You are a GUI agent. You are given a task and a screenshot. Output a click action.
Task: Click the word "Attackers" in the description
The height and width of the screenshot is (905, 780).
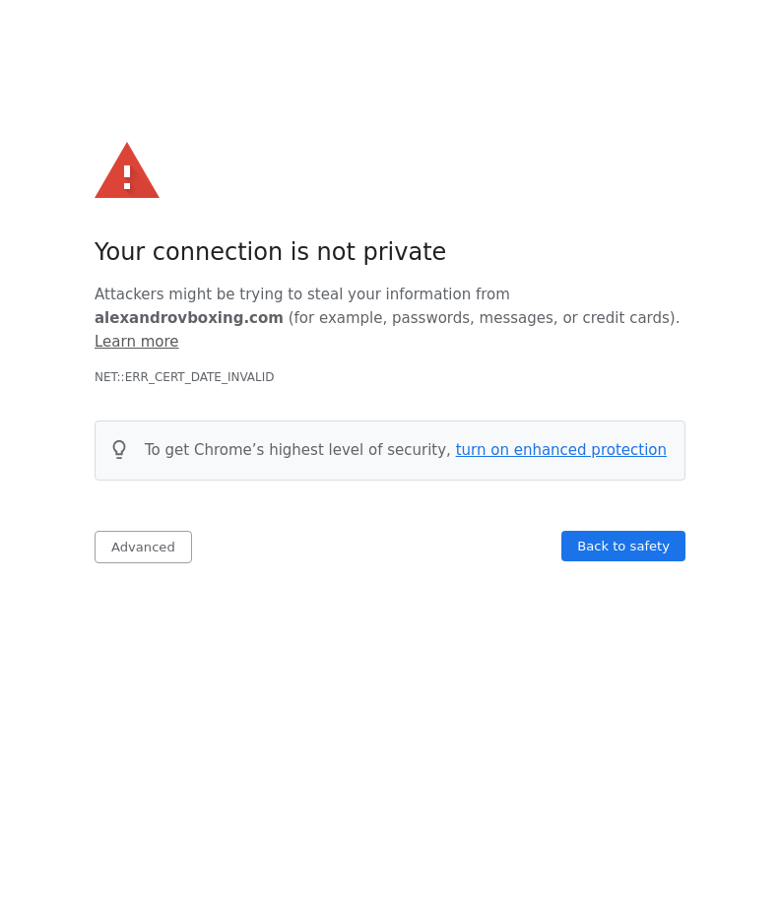[x=129, y=294]
